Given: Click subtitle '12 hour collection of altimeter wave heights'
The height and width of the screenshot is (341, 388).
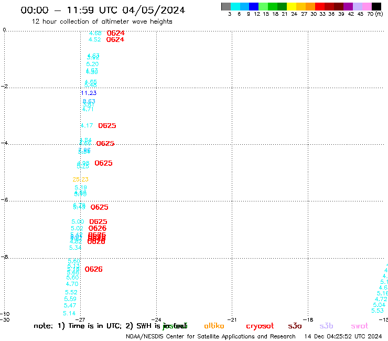Looking at the screenshot, I should (102, 22).
